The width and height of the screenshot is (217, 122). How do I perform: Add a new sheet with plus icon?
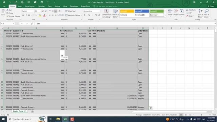33,111
